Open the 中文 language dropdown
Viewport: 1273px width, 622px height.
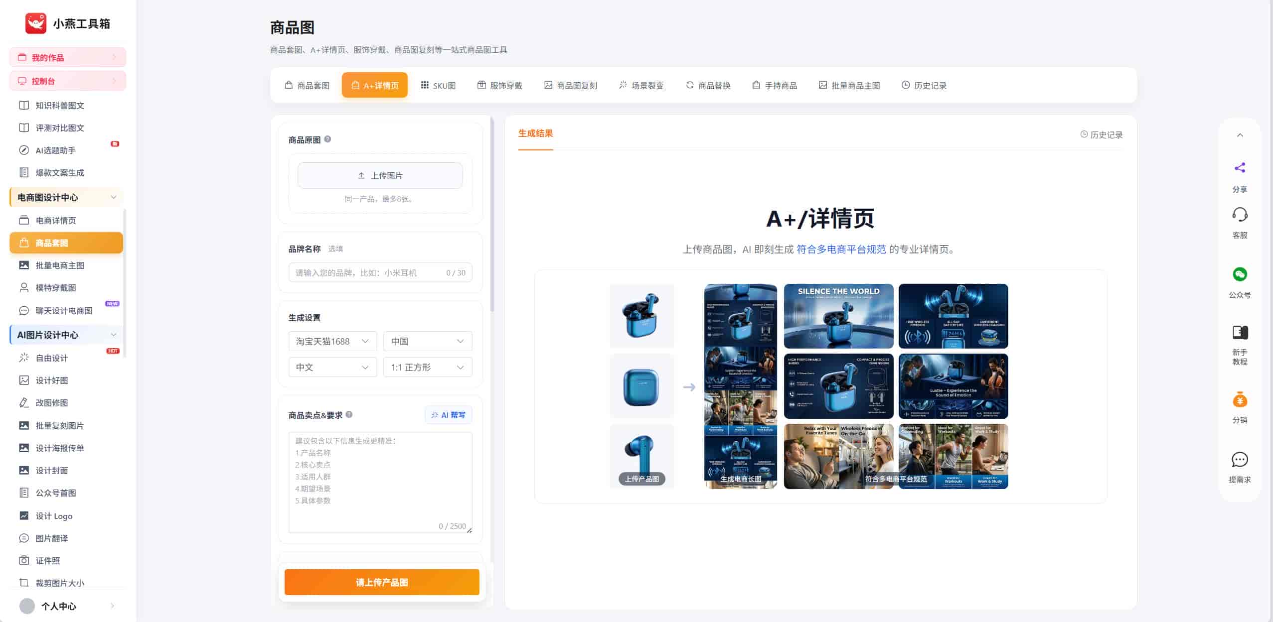[332, 367]
